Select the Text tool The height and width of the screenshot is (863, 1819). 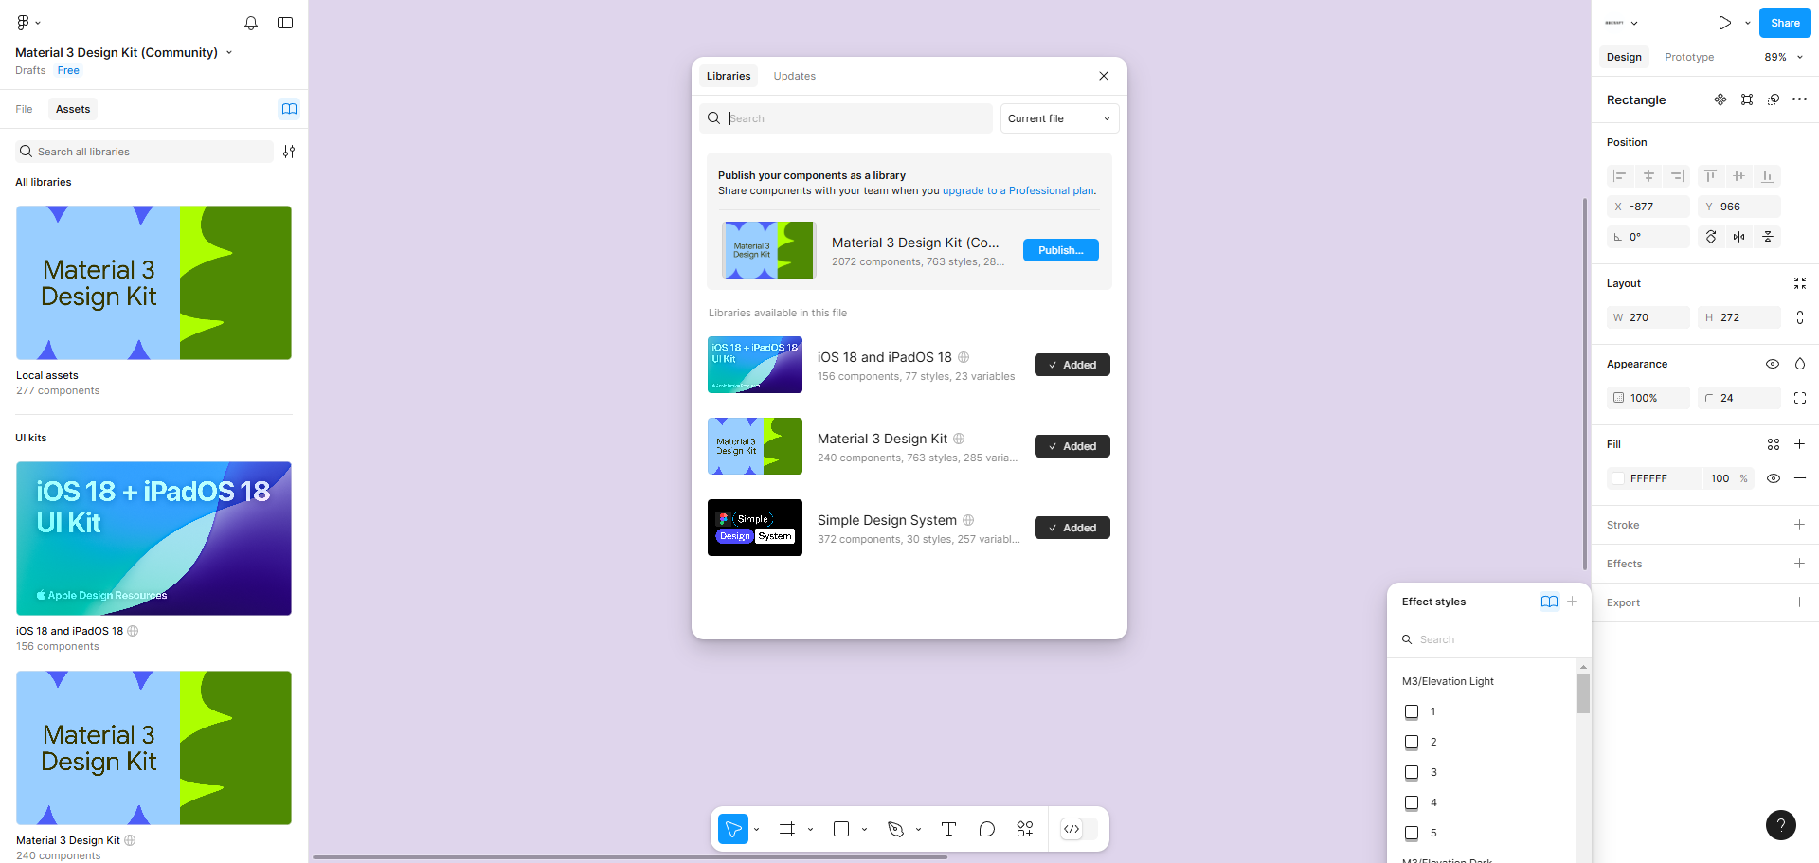(x=948, y=829)
